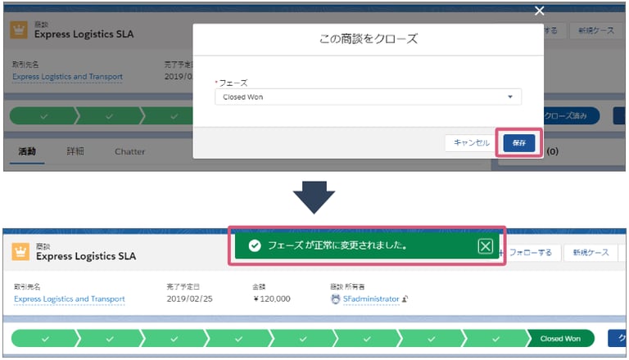Click the キャンセル button in the dialog
629x360 pixels.
pos(472,142)
